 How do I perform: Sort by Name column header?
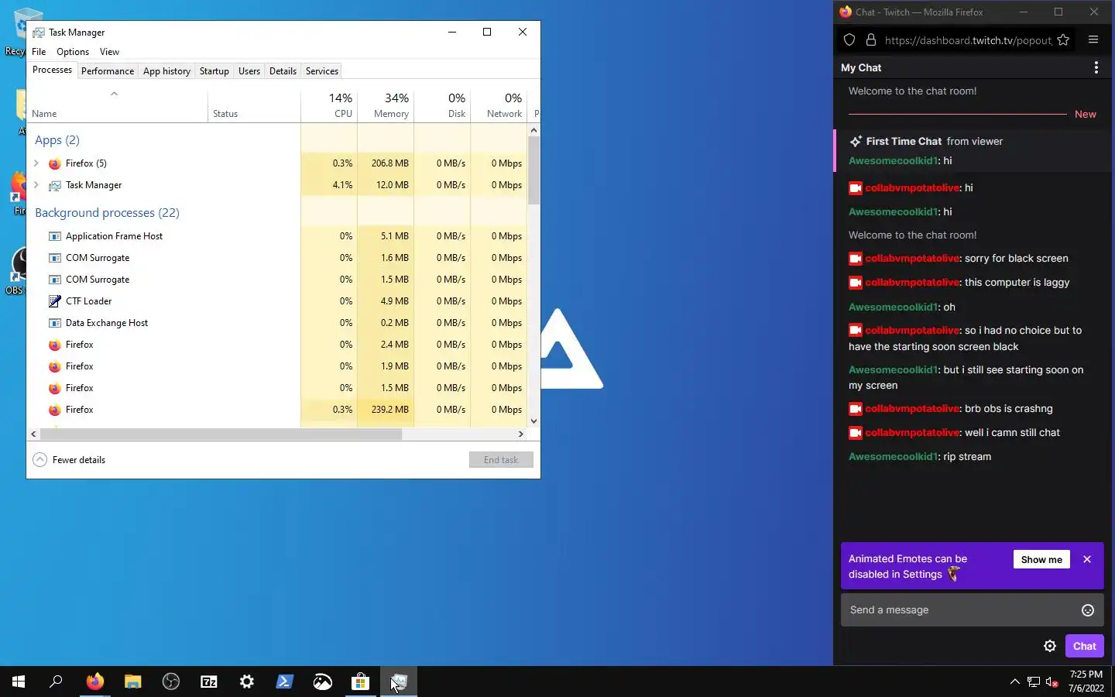tap(117, 105)
